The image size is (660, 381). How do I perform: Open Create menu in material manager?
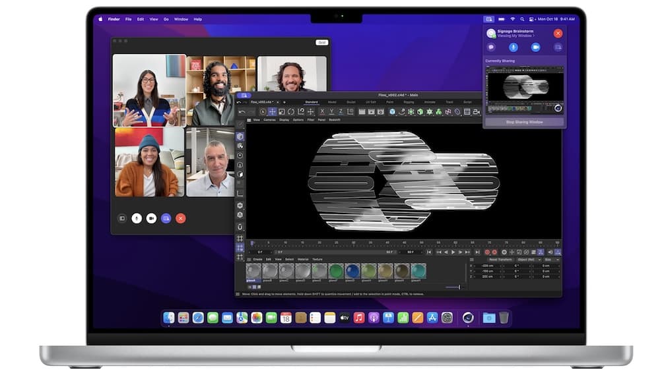257,260
